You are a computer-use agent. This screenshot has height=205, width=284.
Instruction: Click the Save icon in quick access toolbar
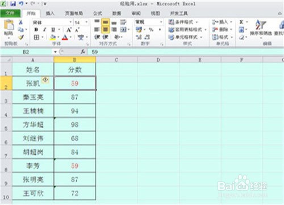(x=13, y=3)
